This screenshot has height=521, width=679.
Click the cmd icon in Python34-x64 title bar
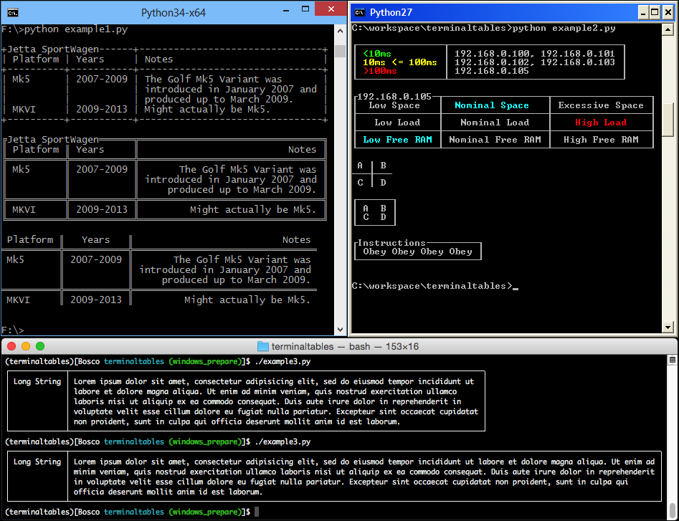tap(12, 12)
